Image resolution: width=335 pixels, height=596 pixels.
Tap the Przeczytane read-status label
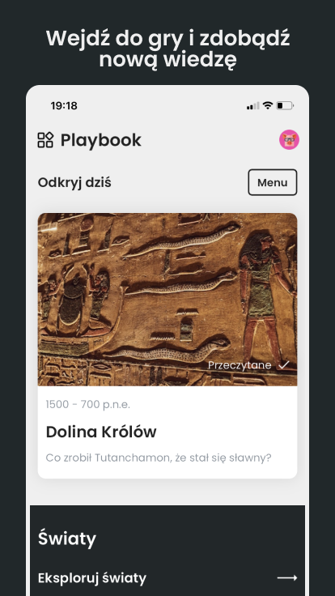point(240,365)
